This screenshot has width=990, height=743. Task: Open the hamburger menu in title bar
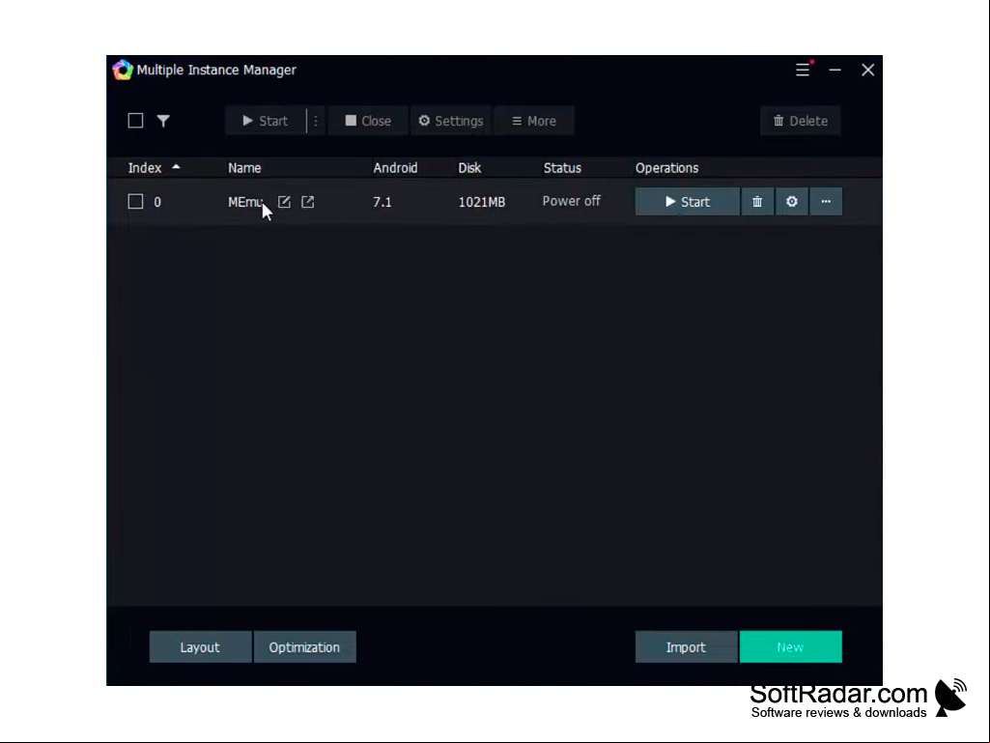click(803, 70)
